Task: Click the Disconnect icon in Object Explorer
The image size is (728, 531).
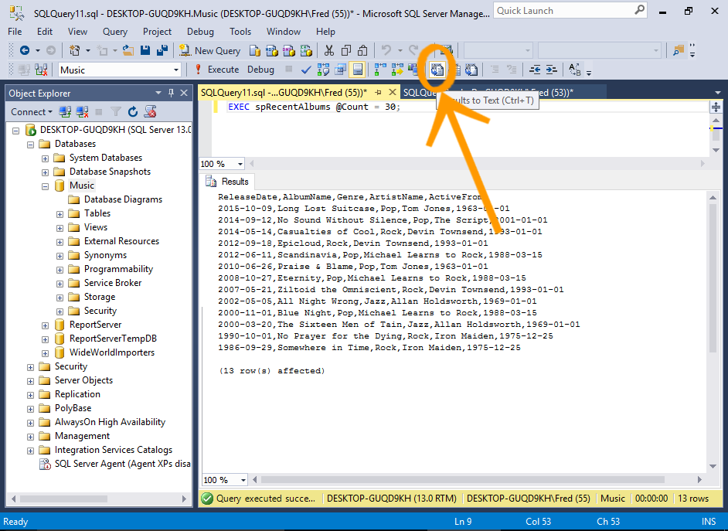Action: pos(82,112)
